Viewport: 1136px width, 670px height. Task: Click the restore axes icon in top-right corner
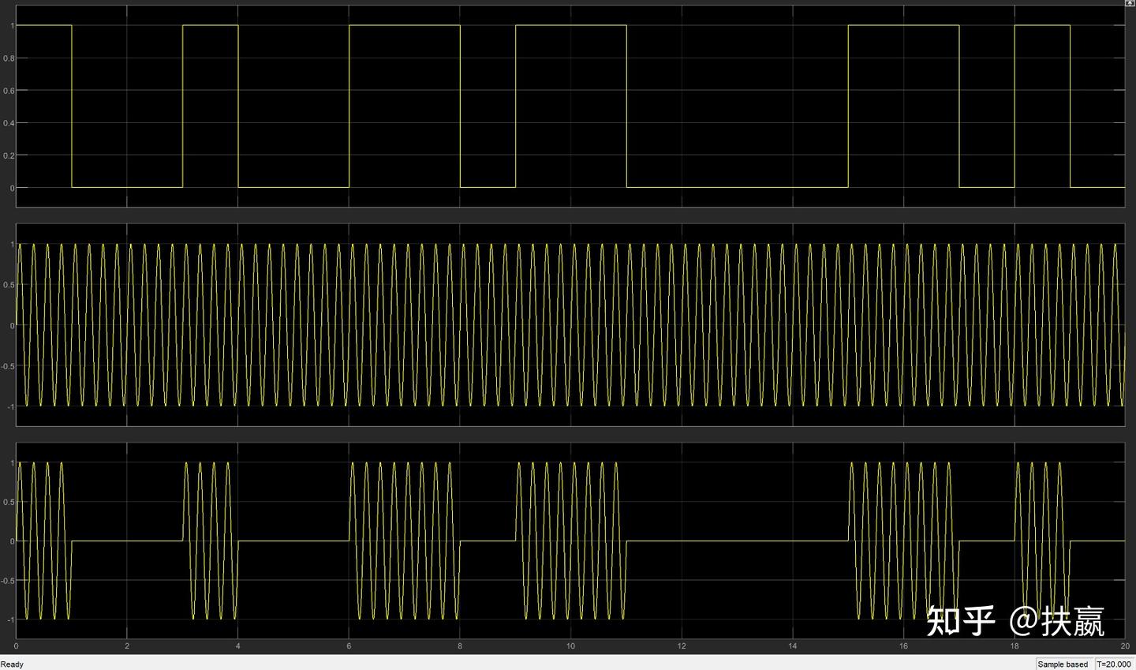(x=1130, y=3)
